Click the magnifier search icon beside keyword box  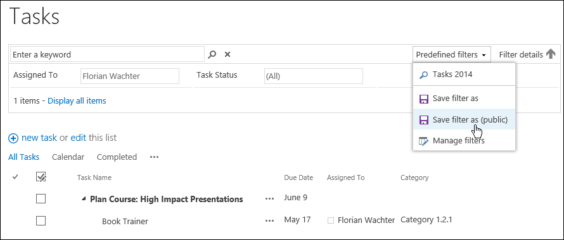(212, 54)
